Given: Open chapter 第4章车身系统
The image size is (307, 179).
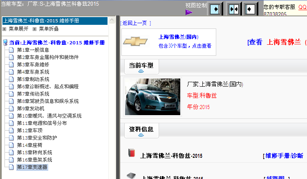Looking at the screenshot, I should pyautogui.click(x=33, y=72).
